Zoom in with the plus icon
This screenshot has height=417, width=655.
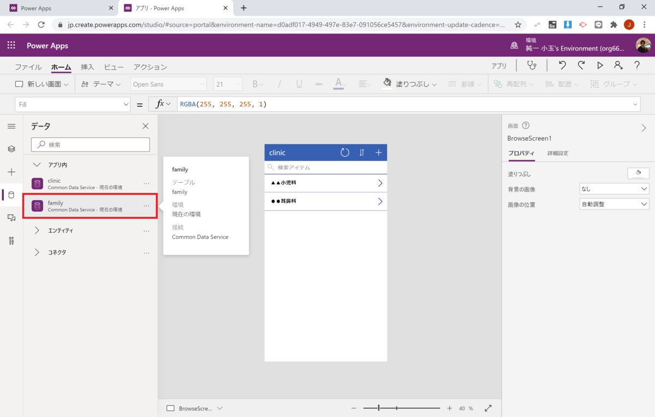449,408
